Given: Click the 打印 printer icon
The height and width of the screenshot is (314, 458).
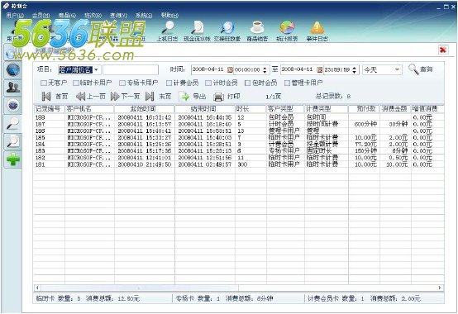Looking at the screenshot, I should (219, 97).
